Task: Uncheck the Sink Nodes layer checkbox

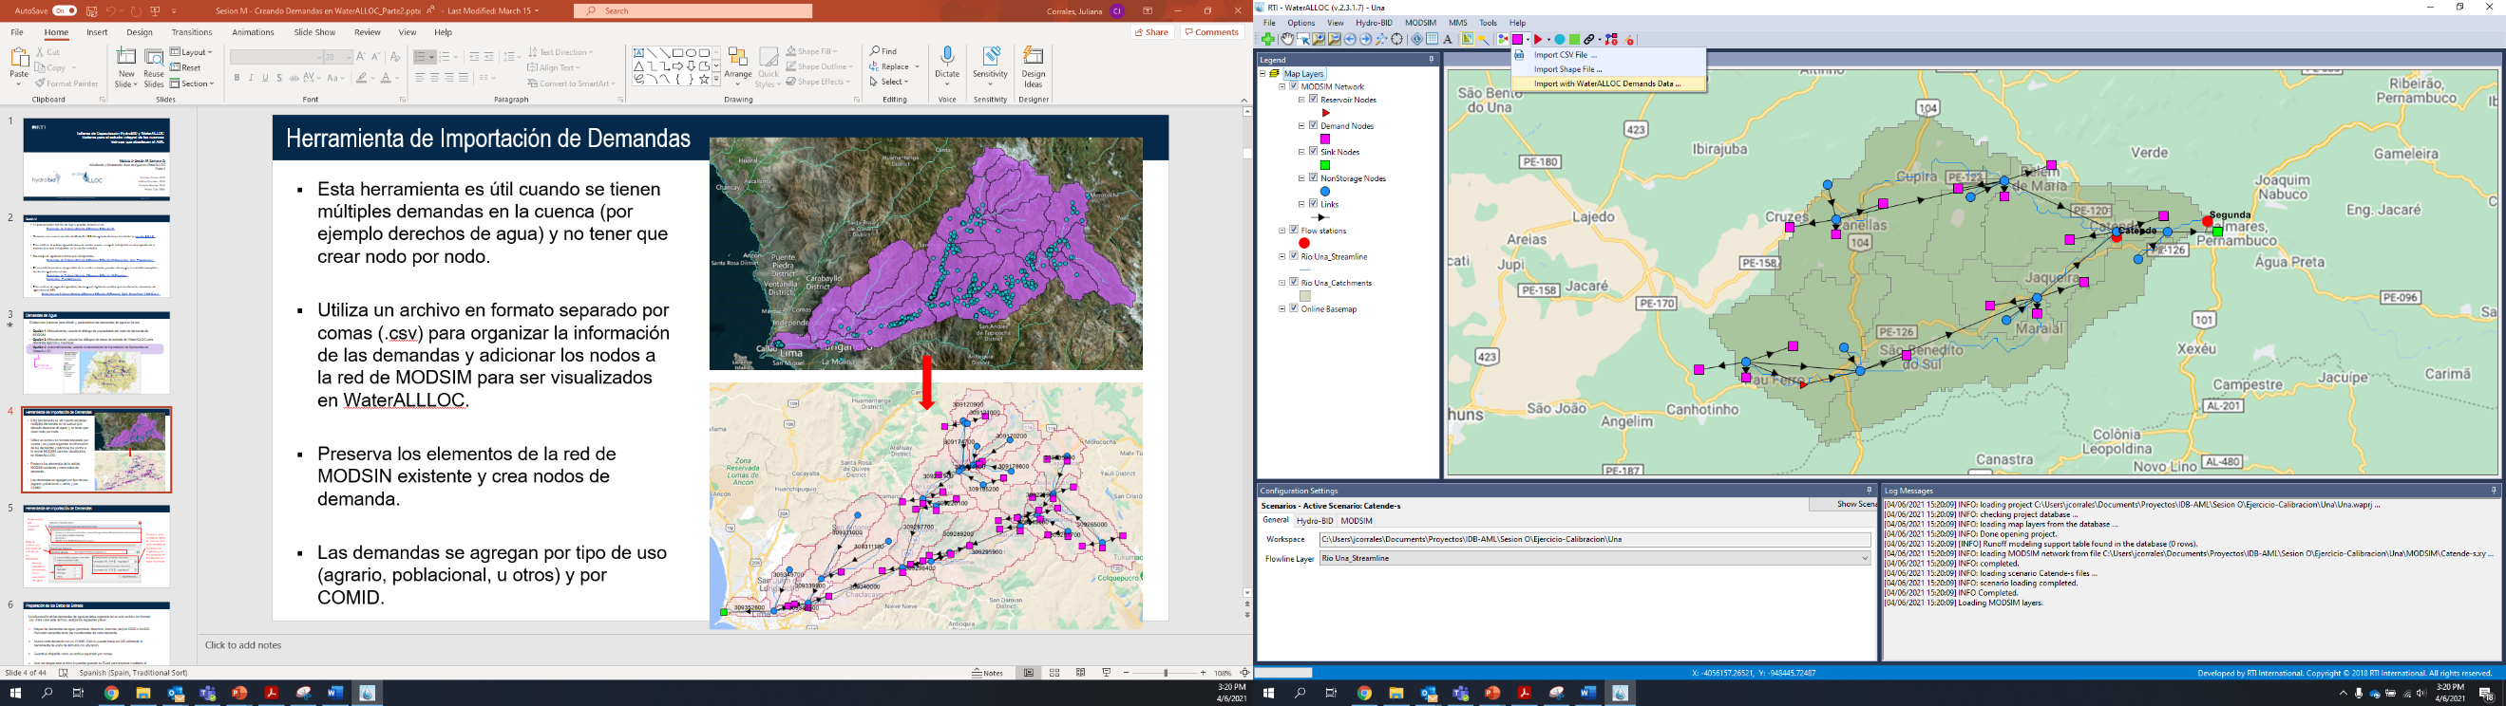Action: click(1313, 152)
